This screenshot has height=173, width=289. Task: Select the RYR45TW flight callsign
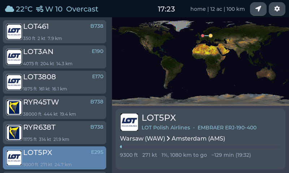[41, 102]
